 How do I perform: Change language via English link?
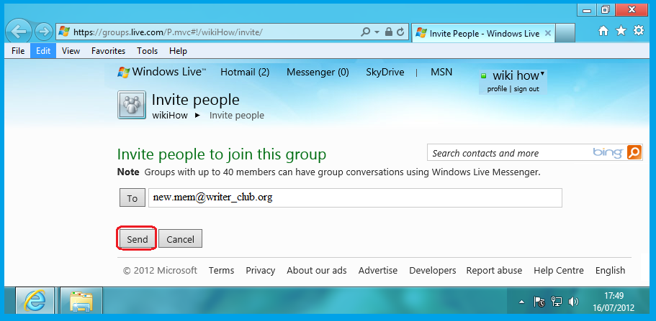click(611, 271)
